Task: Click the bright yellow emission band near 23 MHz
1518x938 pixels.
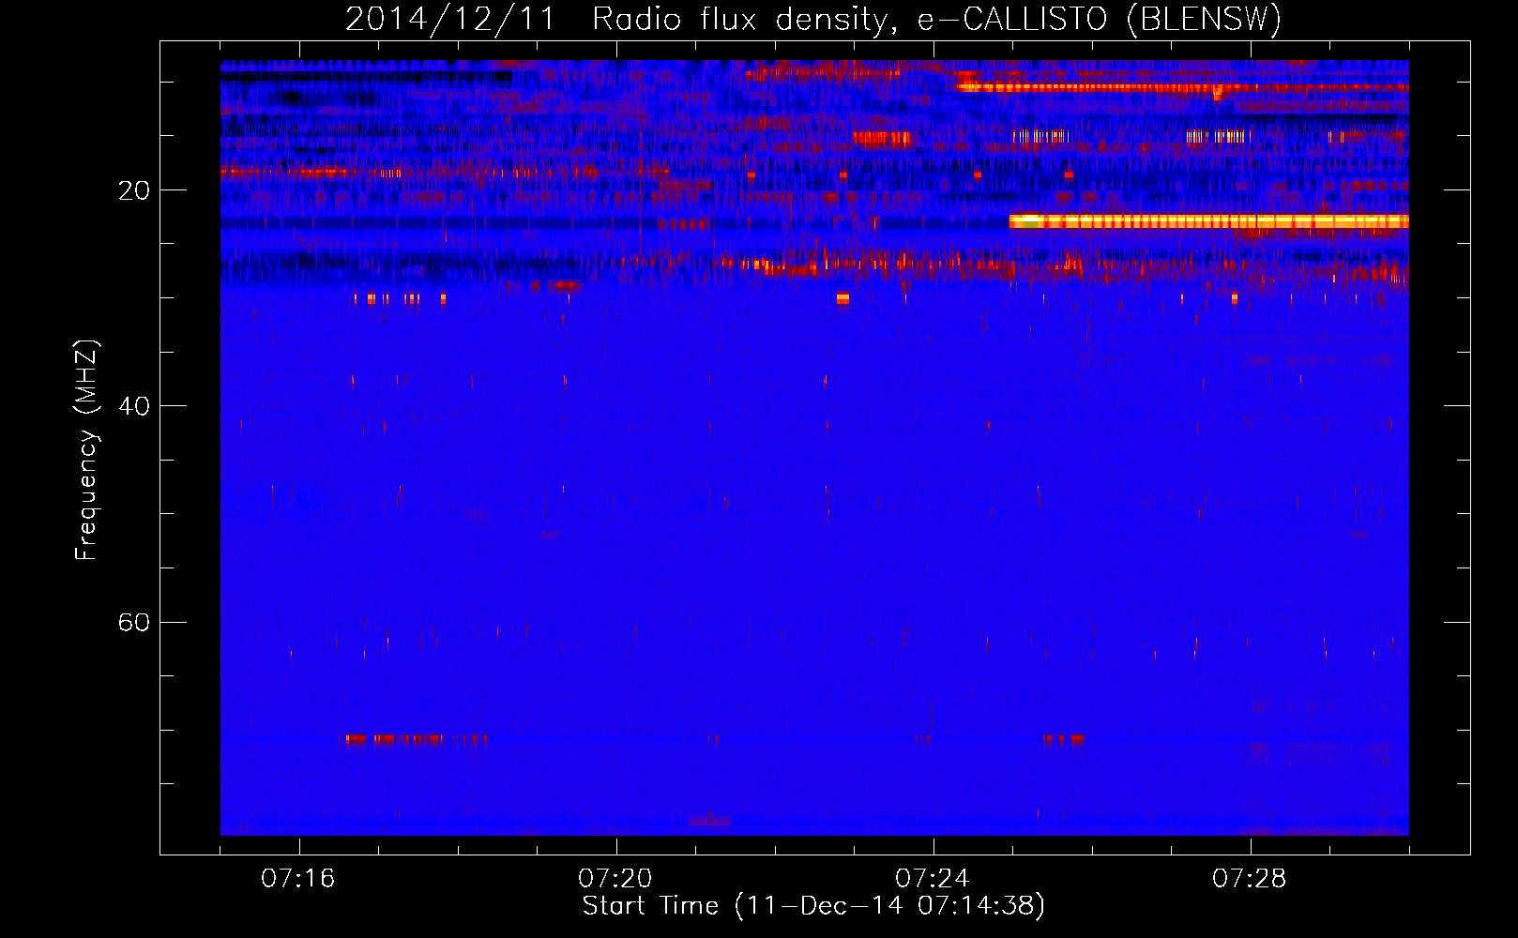Action: 1208,221
